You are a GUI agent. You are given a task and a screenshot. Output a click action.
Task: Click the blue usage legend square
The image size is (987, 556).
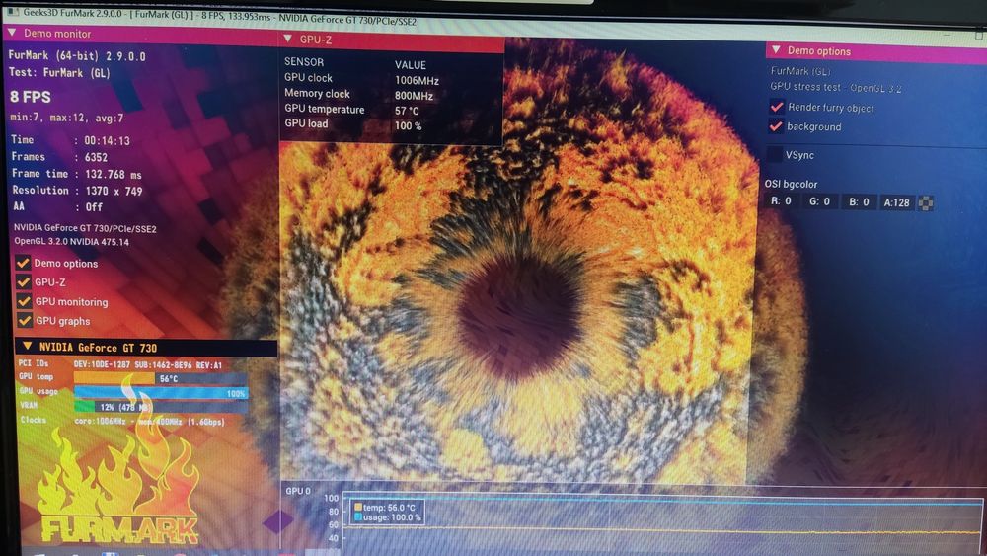pyautogui.click(x=358, y=516)
